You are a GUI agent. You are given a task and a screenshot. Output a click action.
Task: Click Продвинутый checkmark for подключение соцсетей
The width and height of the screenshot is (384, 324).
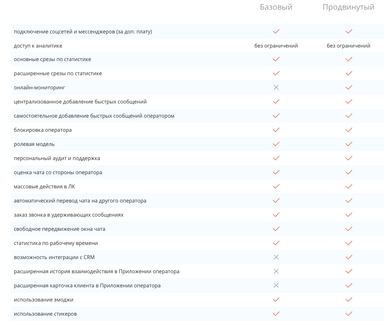point(349,32)
